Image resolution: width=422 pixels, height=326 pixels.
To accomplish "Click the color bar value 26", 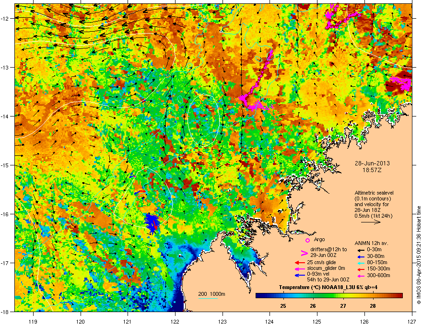I will 313,306.
